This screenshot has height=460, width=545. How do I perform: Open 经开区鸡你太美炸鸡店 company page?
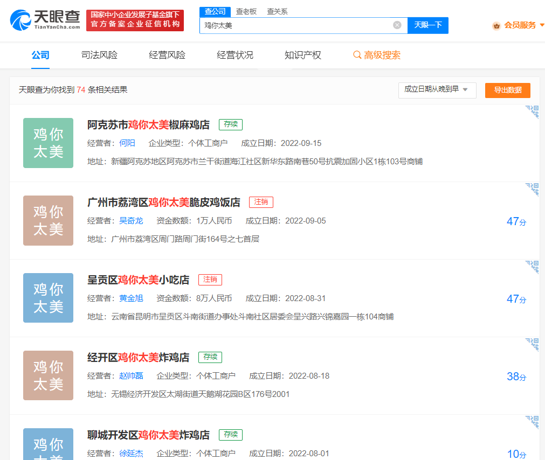(x=139, y=357)
